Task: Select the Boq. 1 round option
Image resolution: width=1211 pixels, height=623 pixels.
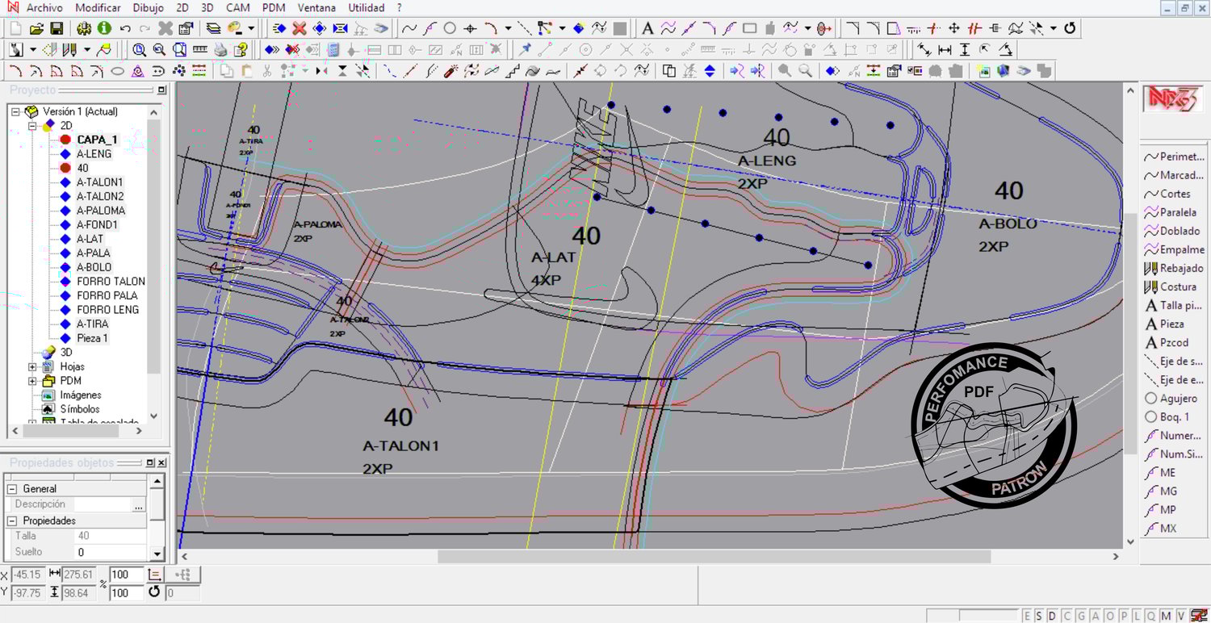Action: click(1170, 417)
